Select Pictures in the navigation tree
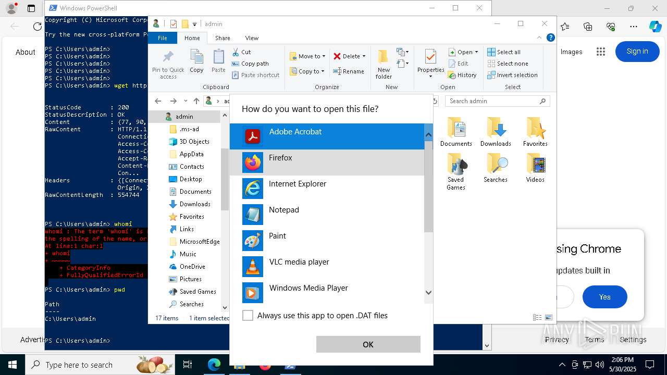Image resolution: width=667 pixels, height=375 pixels. tap(185, 279)
